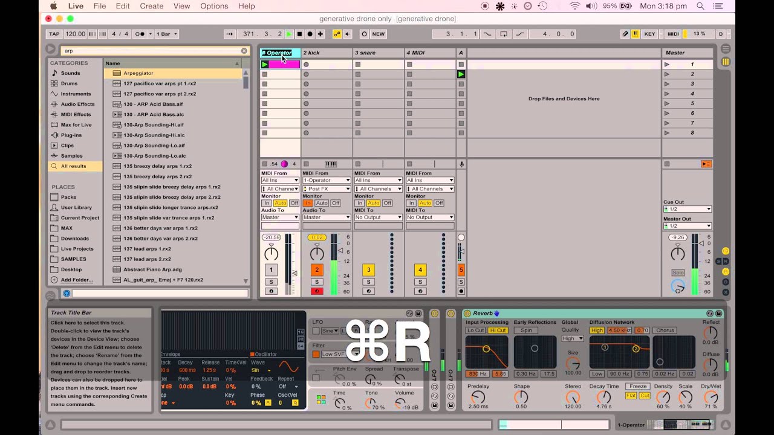
Task: Open Reverb Quality High dropdown
Action: click(572, 338)
